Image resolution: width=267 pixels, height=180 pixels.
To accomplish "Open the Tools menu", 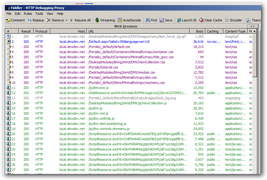I will point(39,14).
